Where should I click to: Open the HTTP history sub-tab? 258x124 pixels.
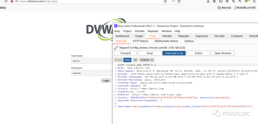click(140, 41)
